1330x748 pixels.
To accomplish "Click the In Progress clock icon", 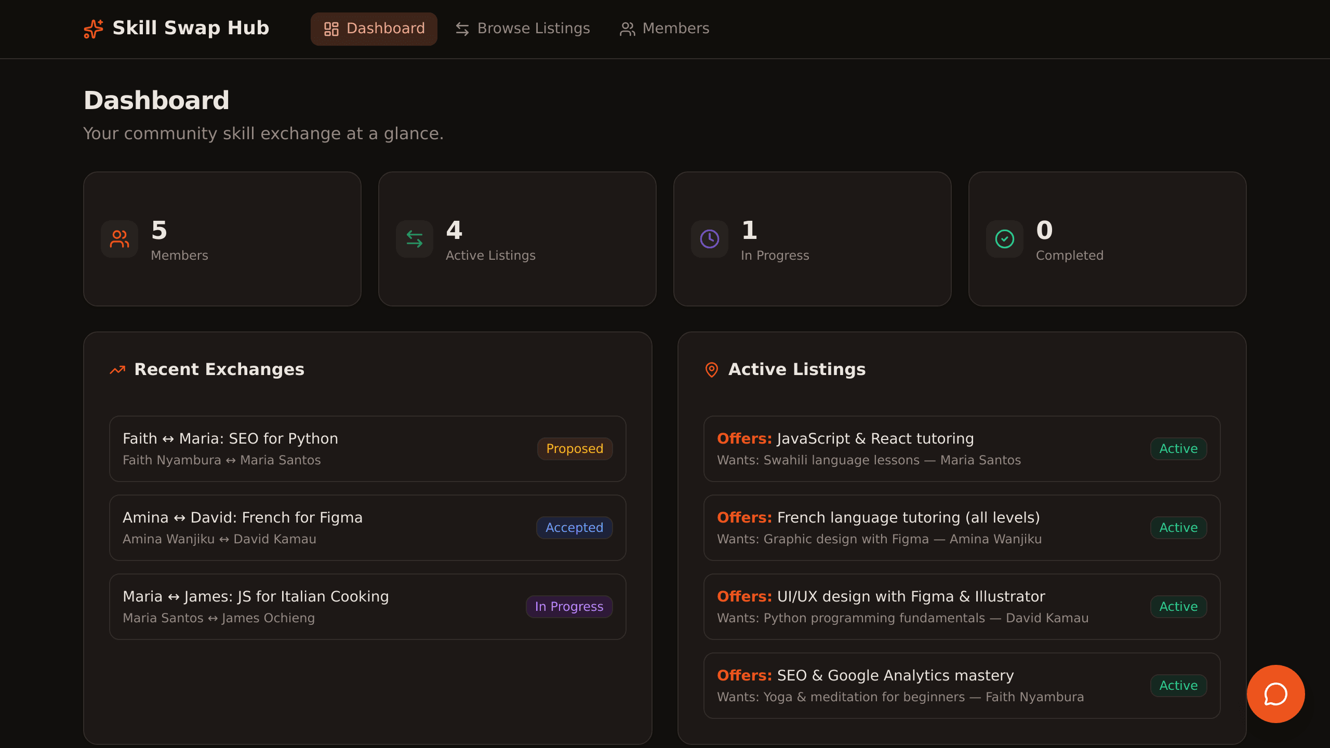I will coord(710,239).
